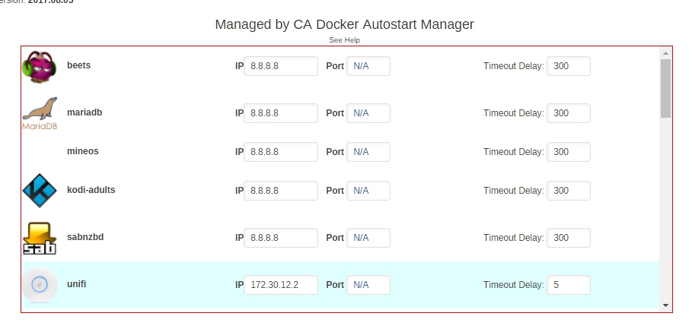Click the Port field for sabnzbd

(x=368, y=238)
